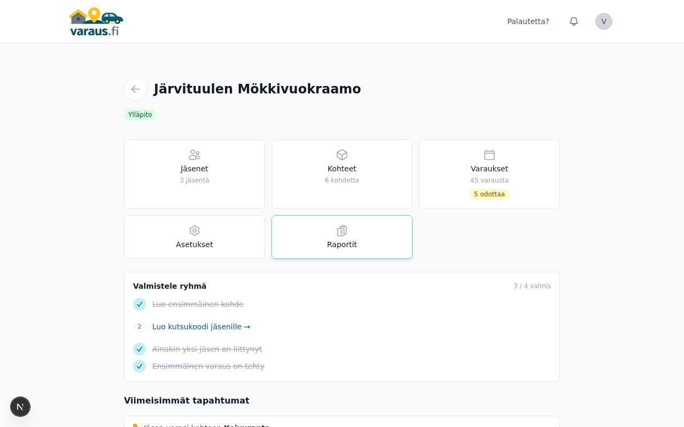Open the Asetukset card label
The image size is (684, 427).
click(195, 244)
